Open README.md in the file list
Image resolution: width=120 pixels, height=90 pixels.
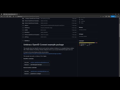pos(27,32)
